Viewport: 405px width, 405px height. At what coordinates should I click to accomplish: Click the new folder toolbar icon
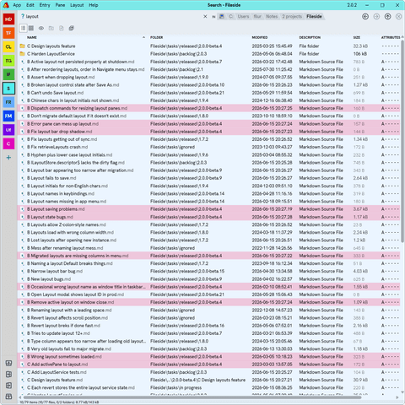coord(51,28)
